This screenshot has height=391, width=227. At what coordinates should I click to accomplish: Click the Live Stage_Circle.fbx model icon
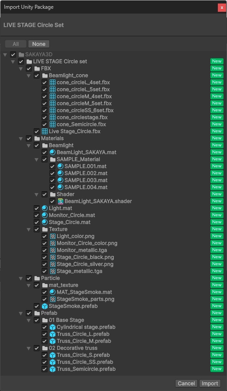[x=45, y=131]
